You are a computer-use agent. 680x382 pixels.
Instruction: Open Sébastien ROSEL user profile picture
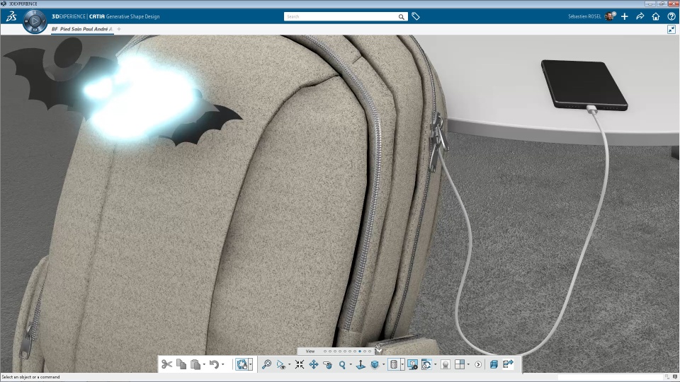coord(609,16)
